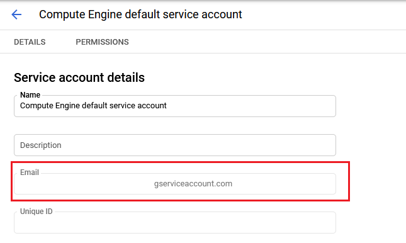Go back using the blue arrow icon
406x243 pixels.
point(16,14)
